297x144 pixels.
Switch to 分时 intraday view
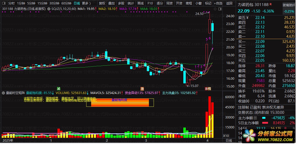[x=11, y=3]
